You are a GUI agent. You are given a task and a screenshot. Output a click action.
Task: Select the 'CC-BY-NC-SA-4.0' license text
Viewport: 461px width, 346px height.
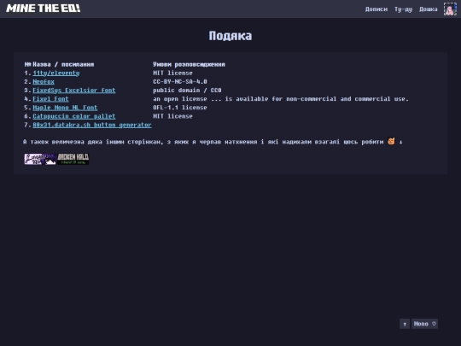pos(180,81)
